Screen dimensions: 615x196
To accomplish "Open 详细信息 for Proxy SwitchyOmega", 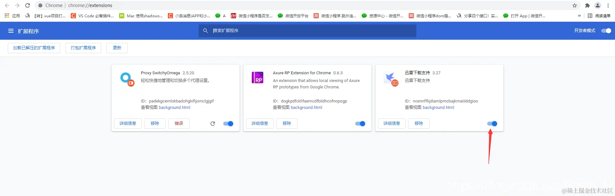I will click(128, 124).
